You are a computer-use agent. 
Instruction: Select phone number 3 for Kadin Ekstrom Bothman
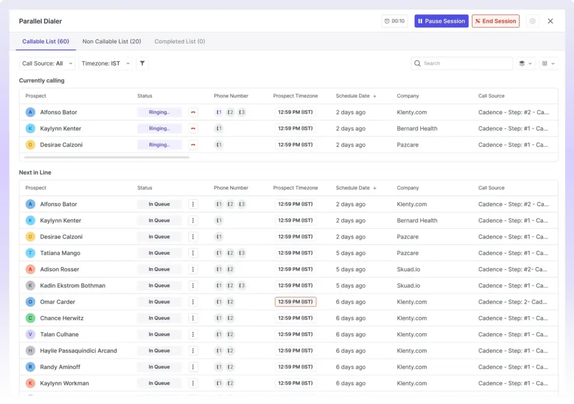point(242,285)
